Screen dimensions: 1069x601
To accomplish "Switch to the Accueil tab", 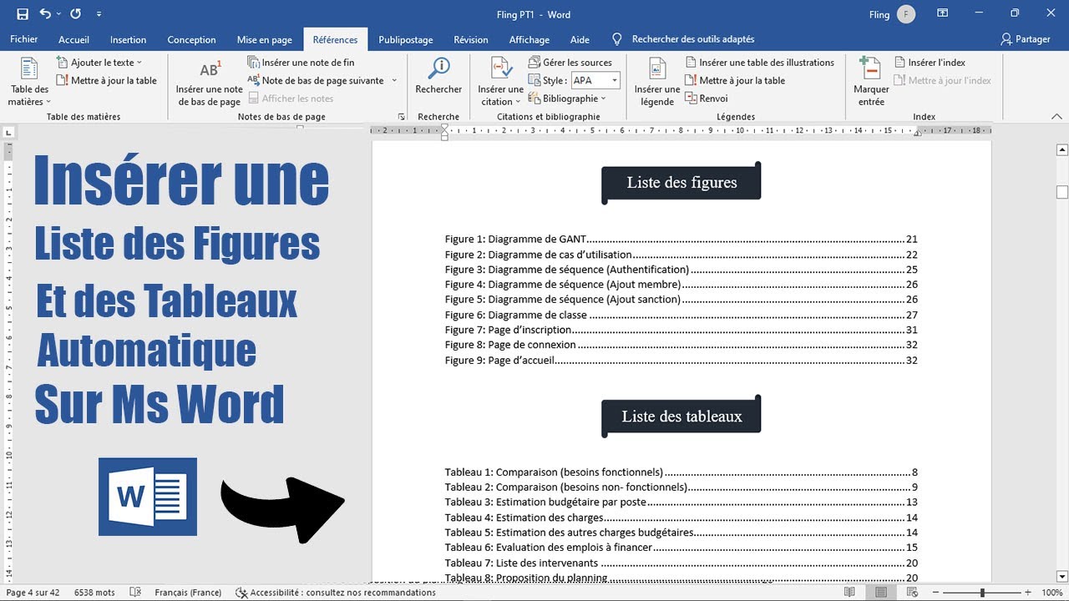I will [x=73, y=39].
